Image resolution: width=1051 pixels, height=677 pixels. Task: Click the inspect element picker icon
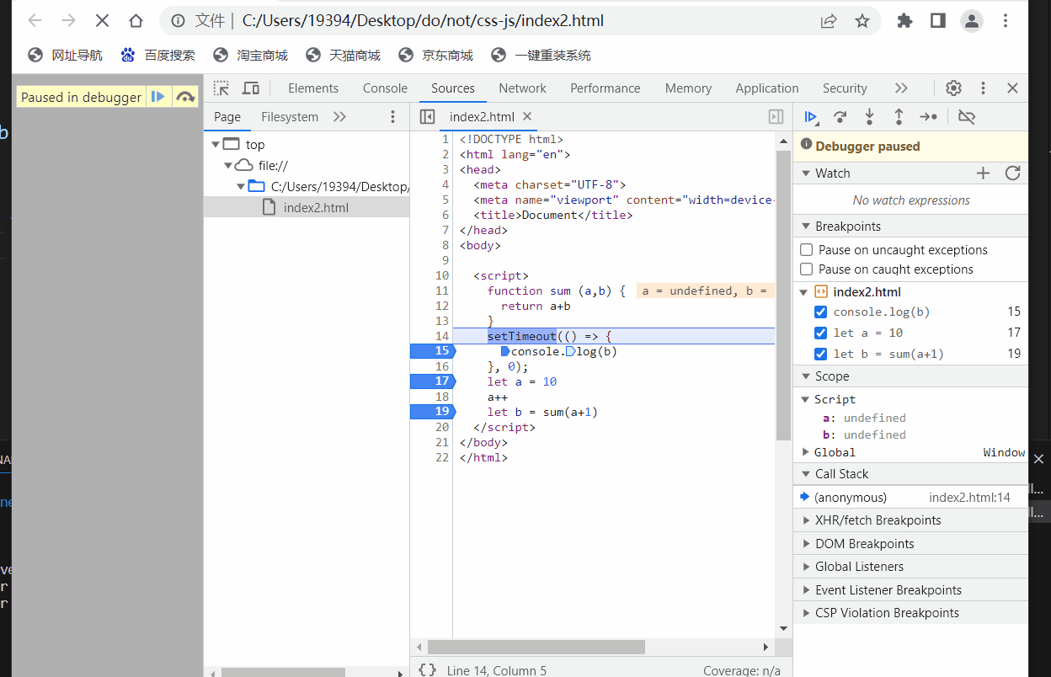[221, 88]
